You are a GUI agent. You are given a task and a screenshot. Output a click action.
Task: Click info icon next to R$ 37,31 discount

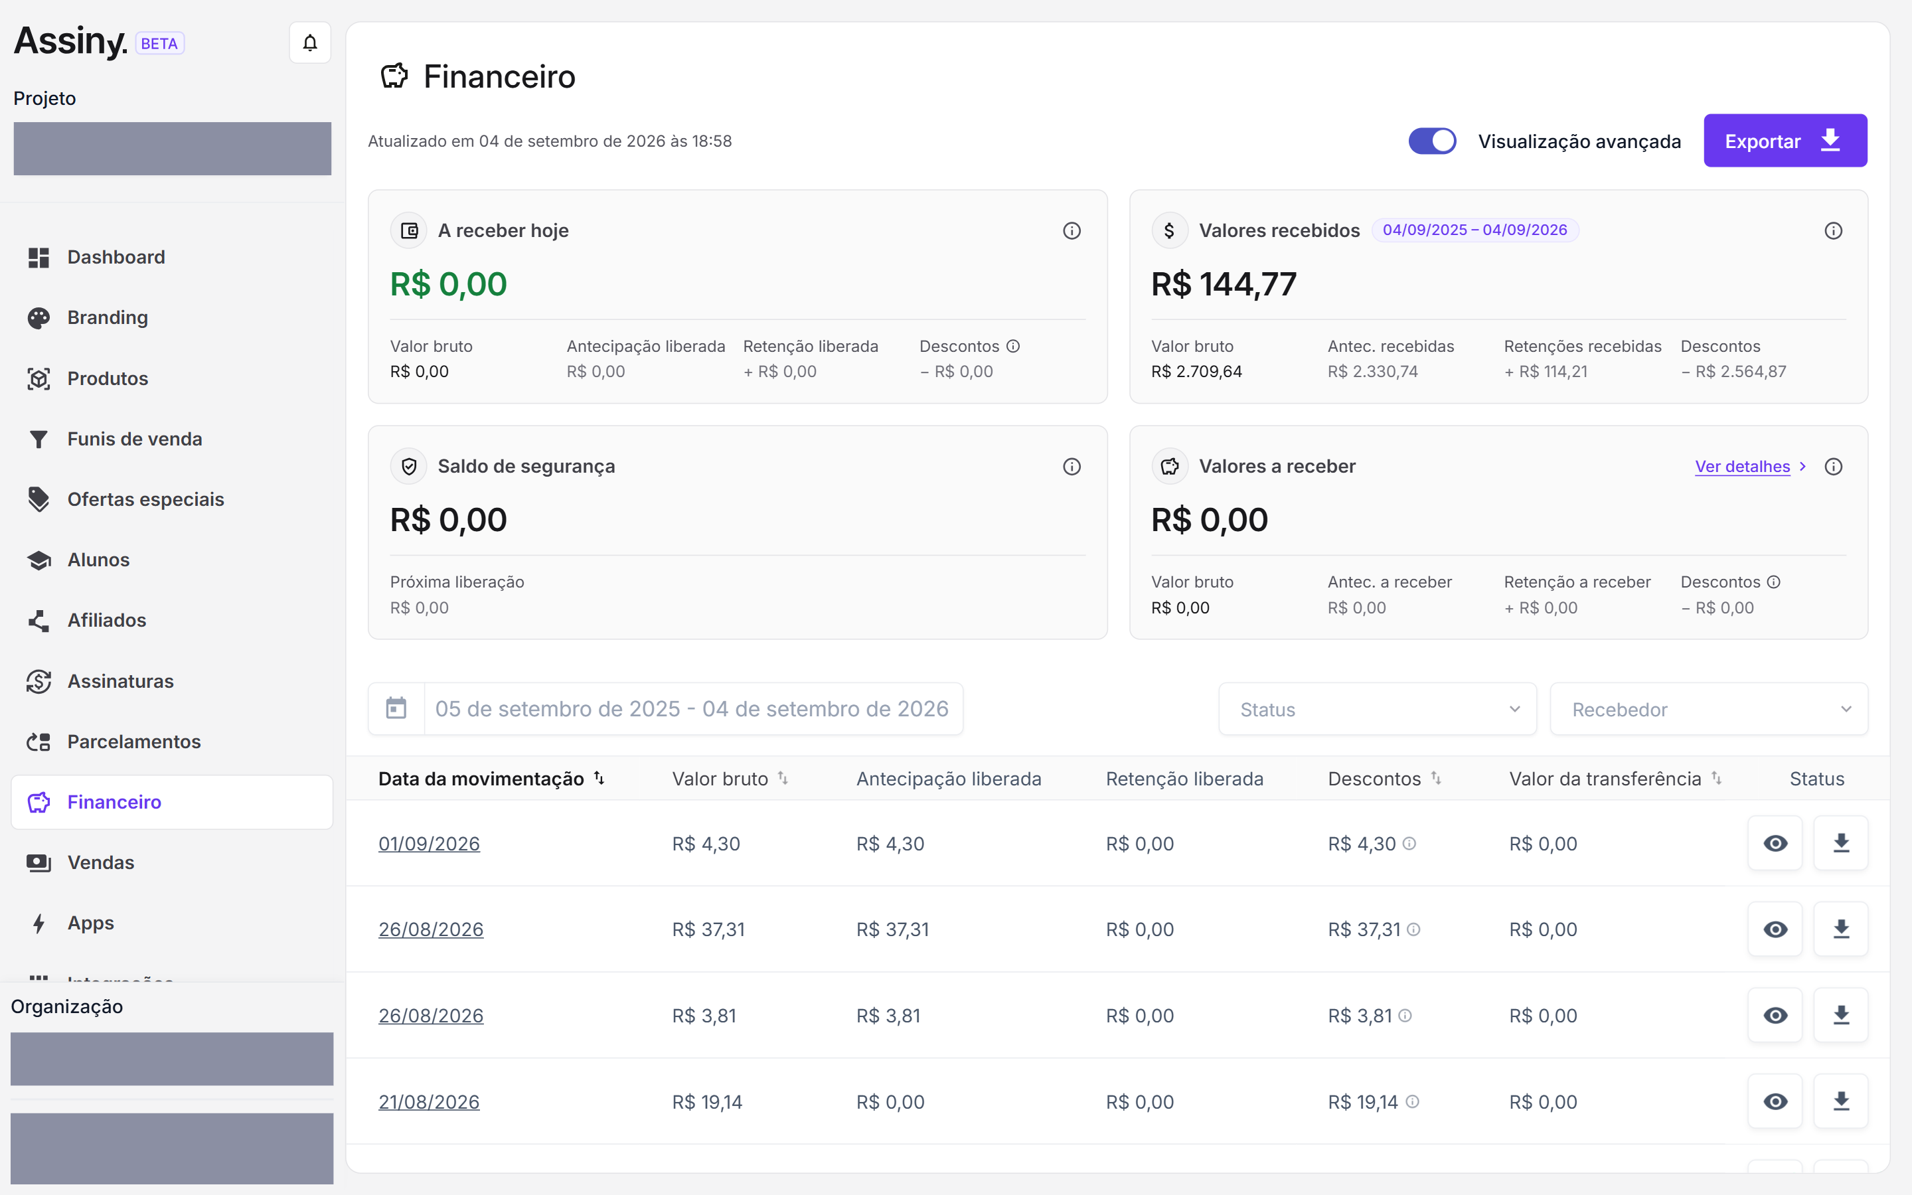tap(1414, 929)
